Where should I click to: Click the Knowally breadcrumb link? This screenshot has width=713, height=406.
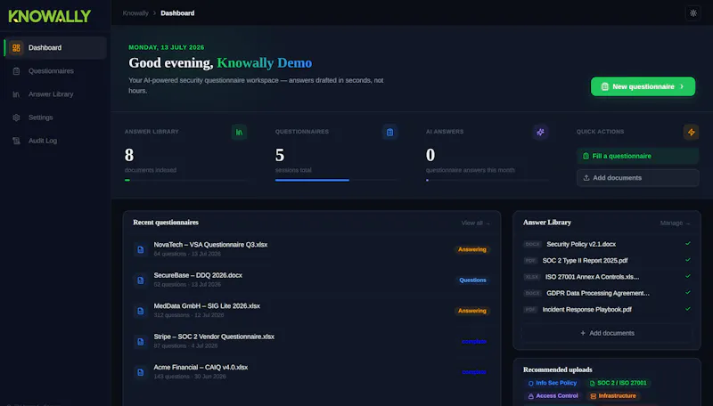pos(135,13)
